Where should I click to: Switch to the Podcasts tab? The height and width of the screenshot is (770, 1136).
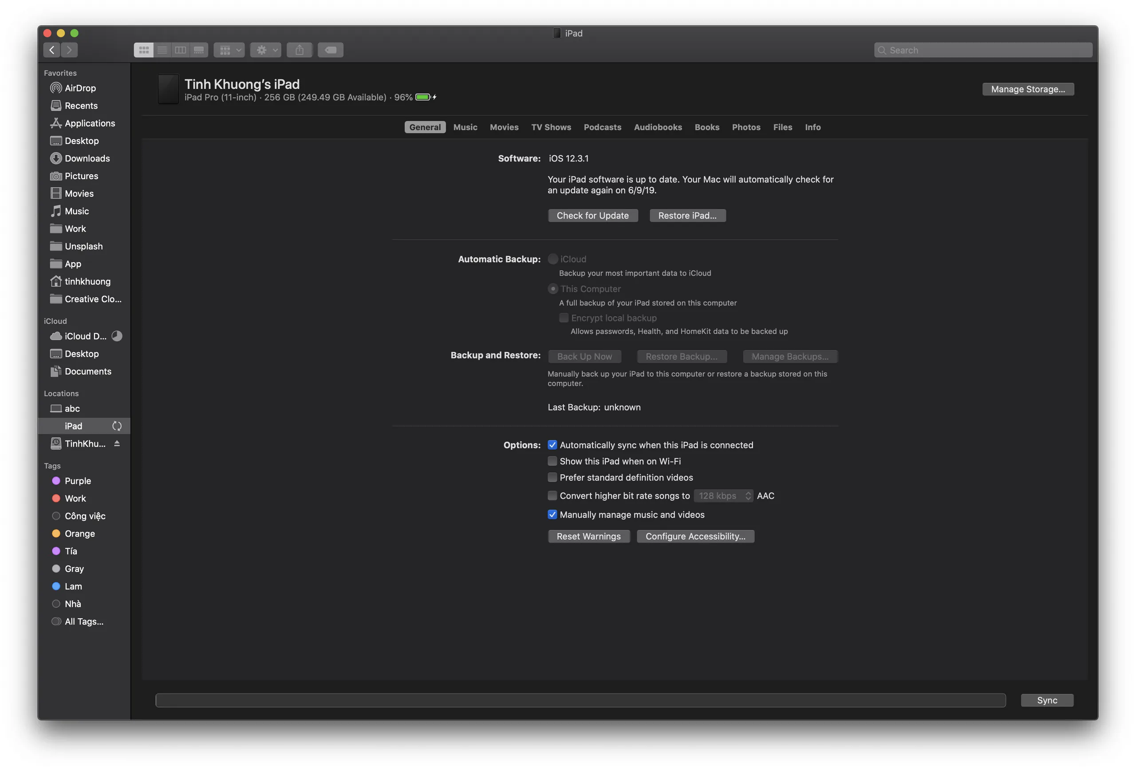[x=602, y=127]
